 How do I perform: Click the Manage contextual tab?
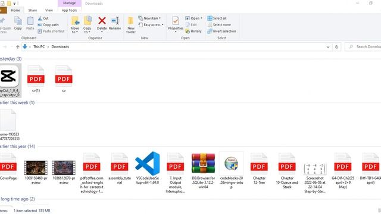click(x=69, y=3)
